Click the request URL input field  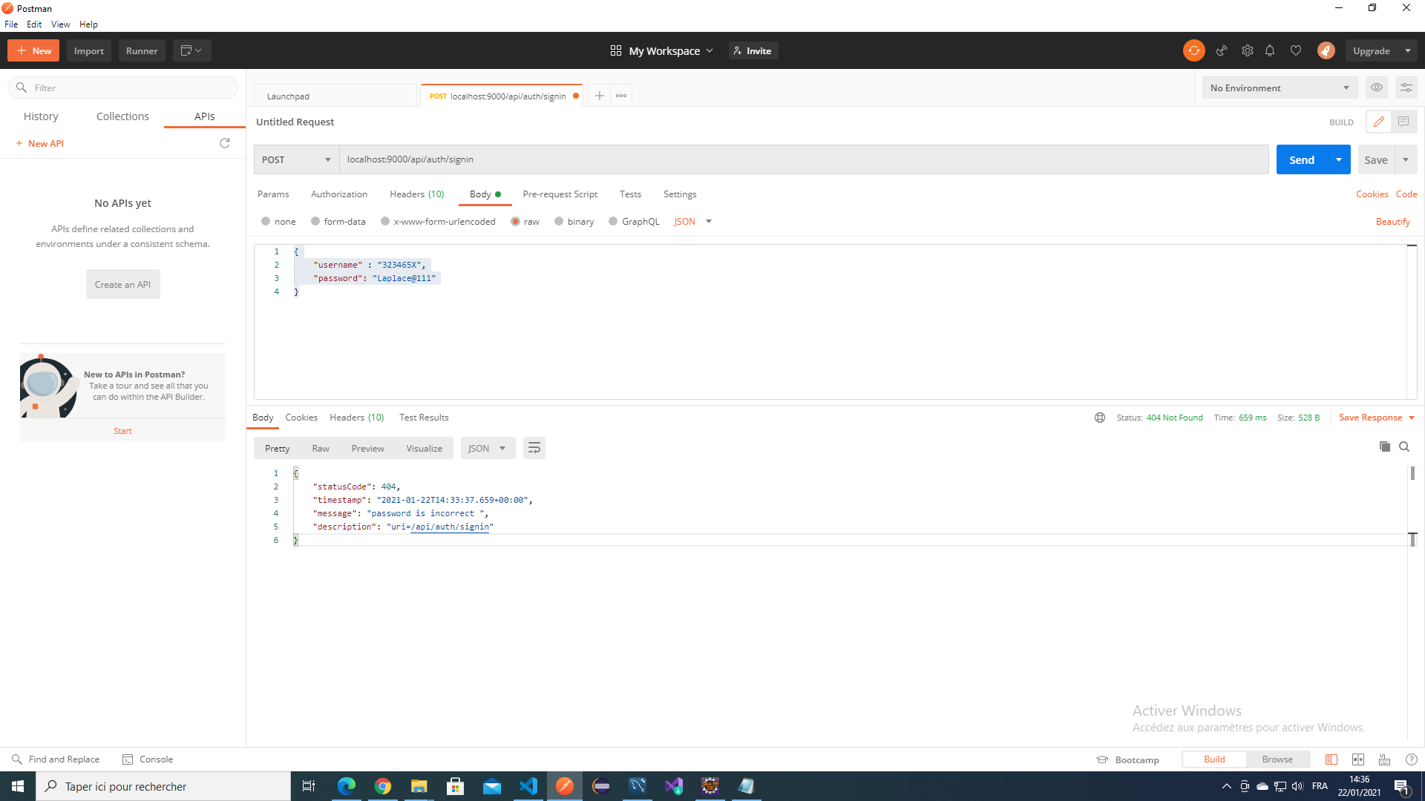pos(803,159)
